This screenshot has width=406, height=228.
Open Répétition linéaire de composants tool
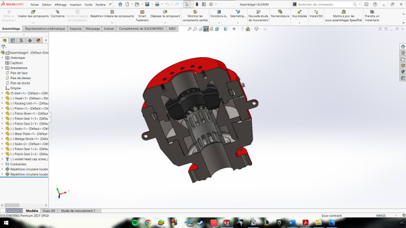tap(112, 14)
